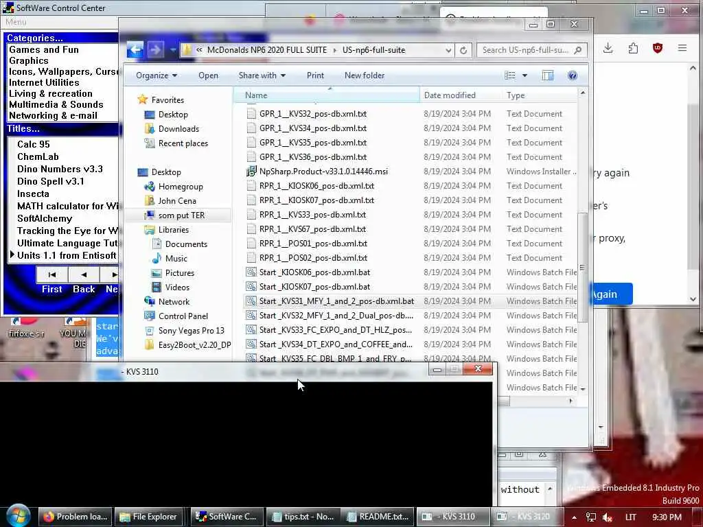Viewport: 703px width, 527px height.
Task: Click Open in Explorer toolbar
Action: coord(208,75)
